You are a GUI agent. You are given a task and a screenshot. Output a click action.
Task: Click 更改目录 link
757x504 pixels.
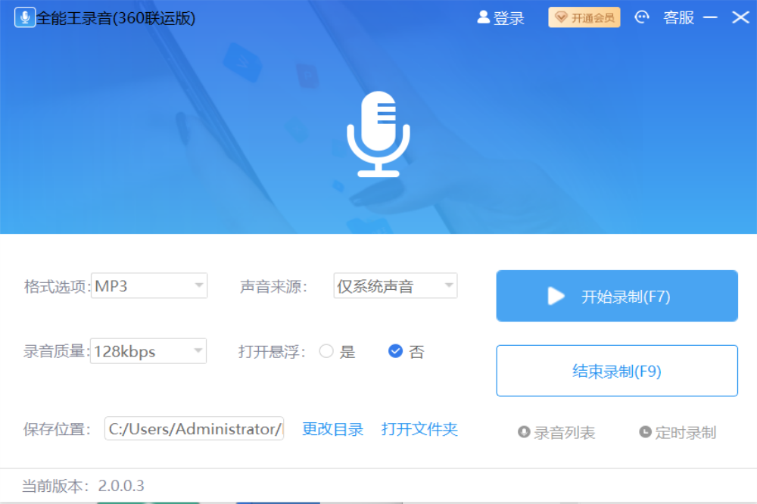pyautogui.click(x=332, y=428)
